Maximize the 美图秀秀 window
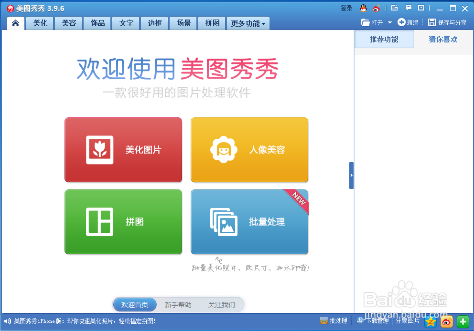Viewport: 474px width, 331px height. tap(453, 9)
